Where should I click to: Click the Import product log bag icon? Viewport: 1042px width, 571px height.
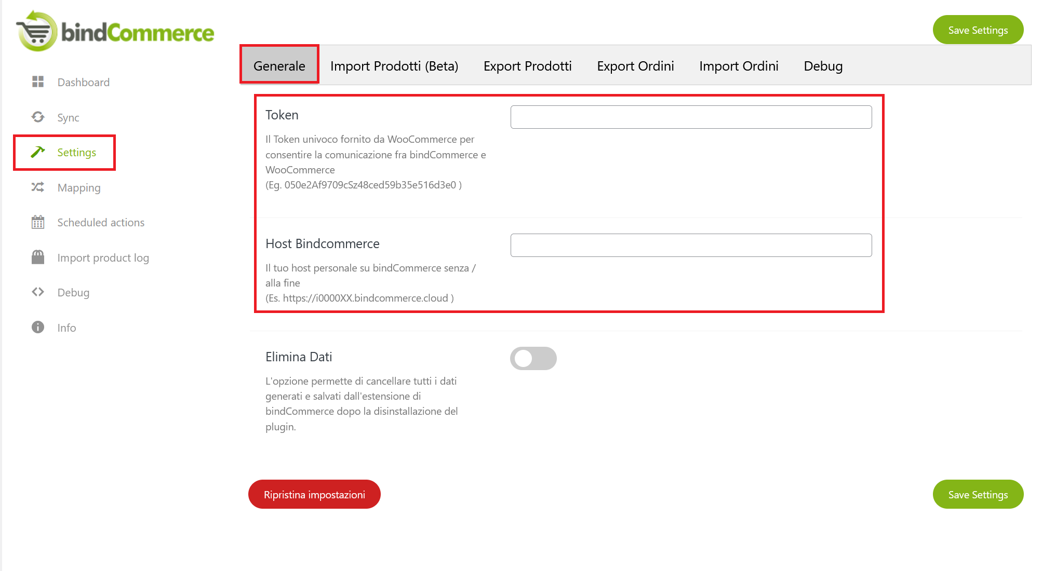coord(38,257)
